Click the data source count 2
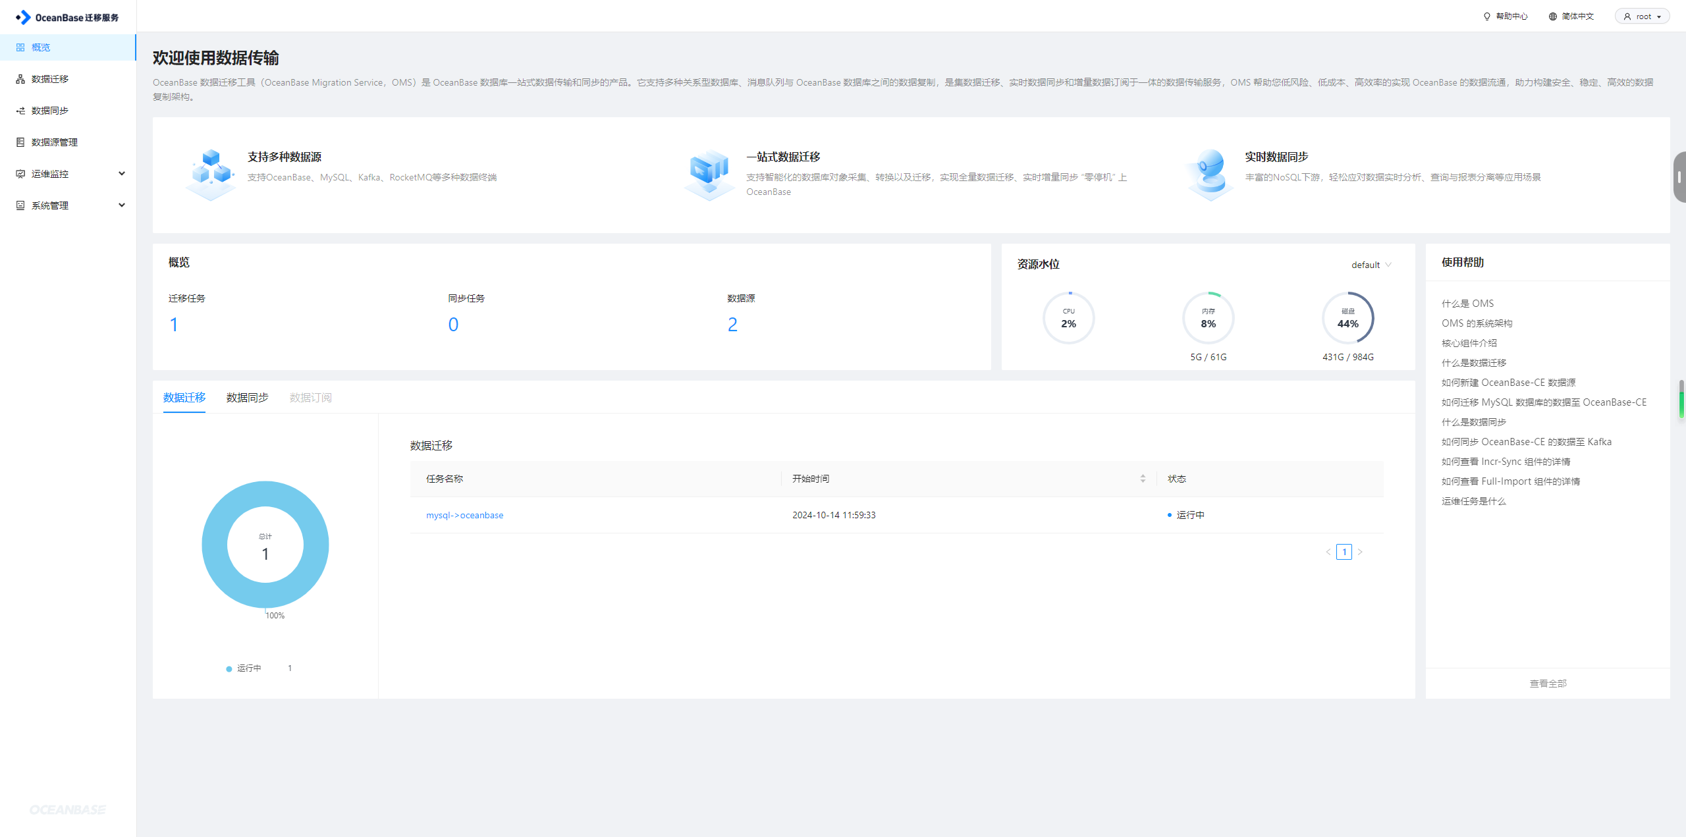1686x837 pixels. [x=732, y=324]
